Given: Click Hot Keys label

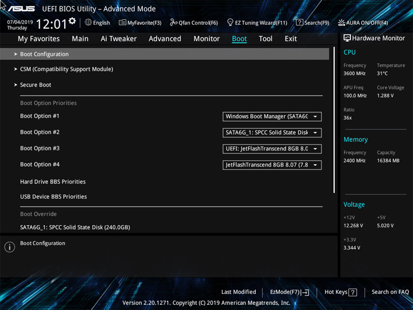Looking at the screenshot, I should [x=336, y=292].
